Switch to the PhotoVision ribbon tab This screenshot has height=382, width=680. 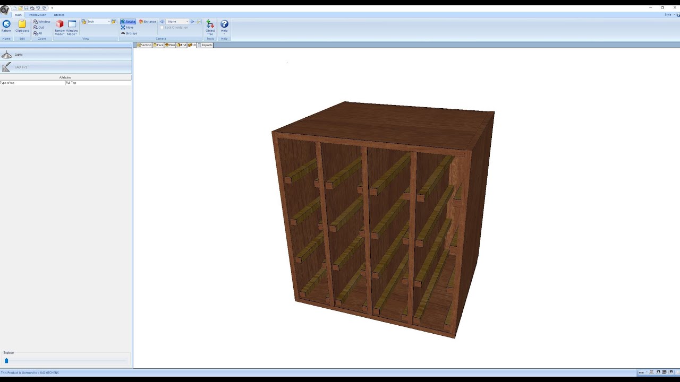pos(38,15)
